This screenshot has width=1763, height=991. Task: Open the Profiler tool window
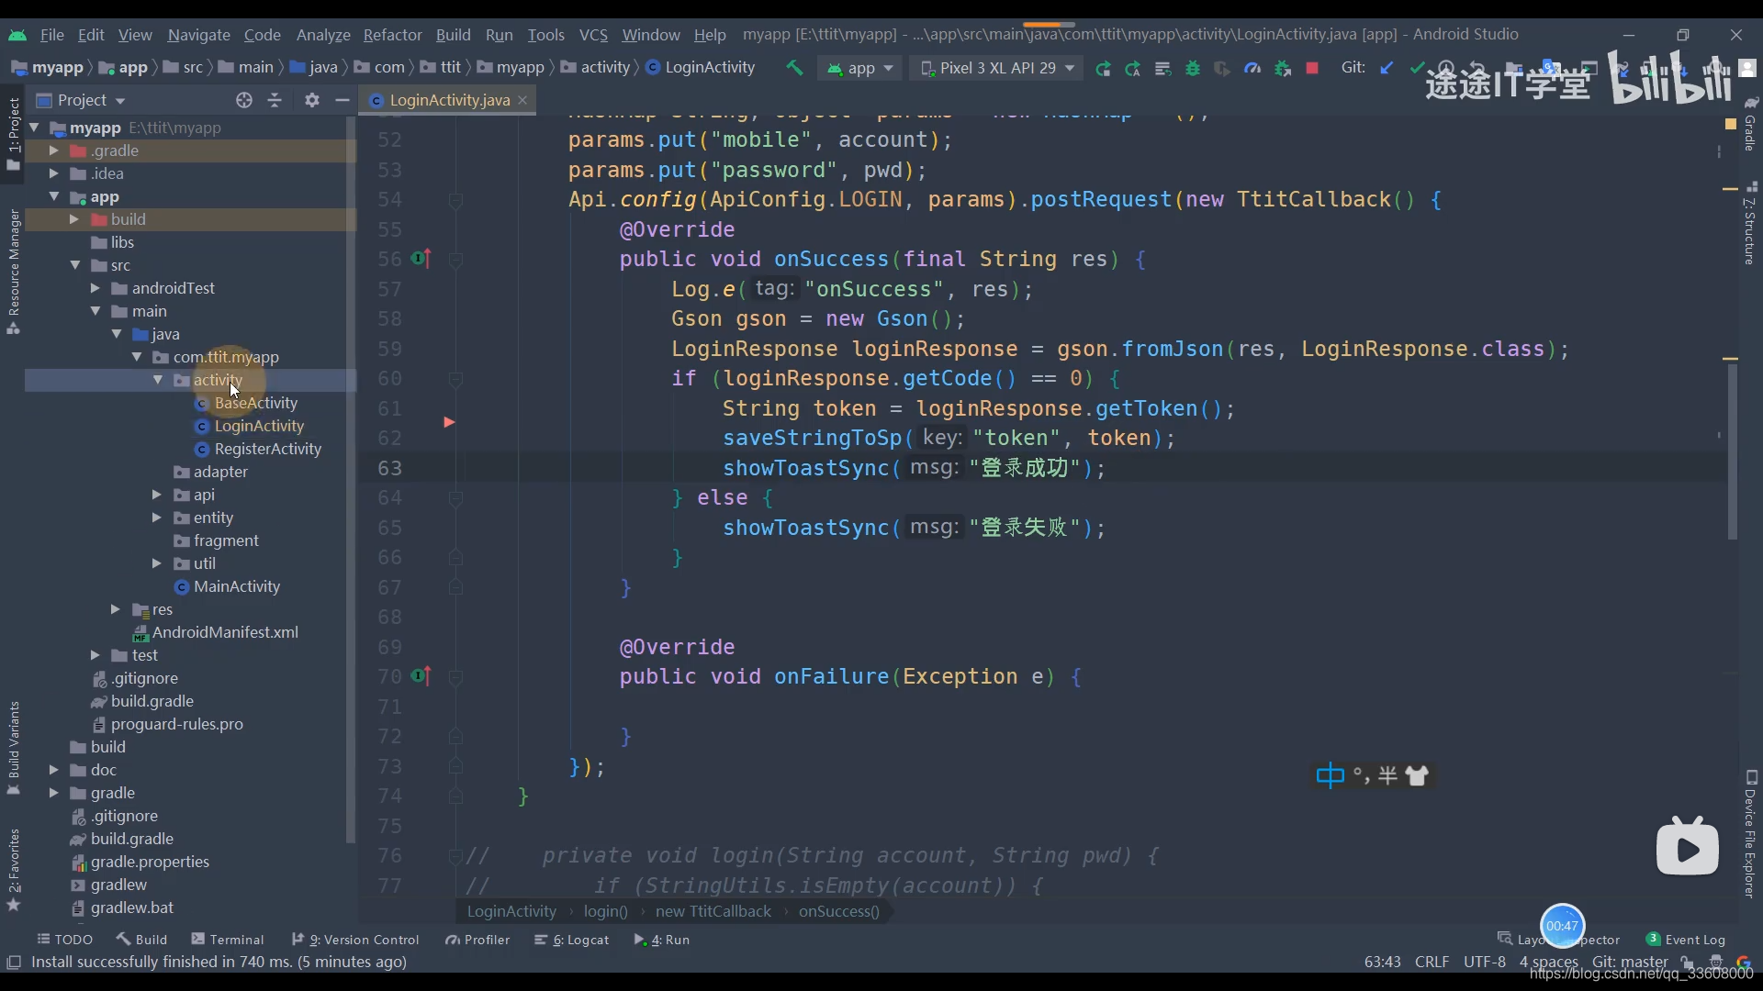(477, 940)
